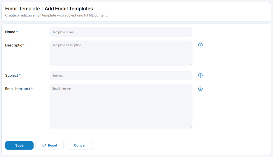Grab the Description textarea resize handle
The height and width of the screenshot is (157, 273).
[191, 65]
